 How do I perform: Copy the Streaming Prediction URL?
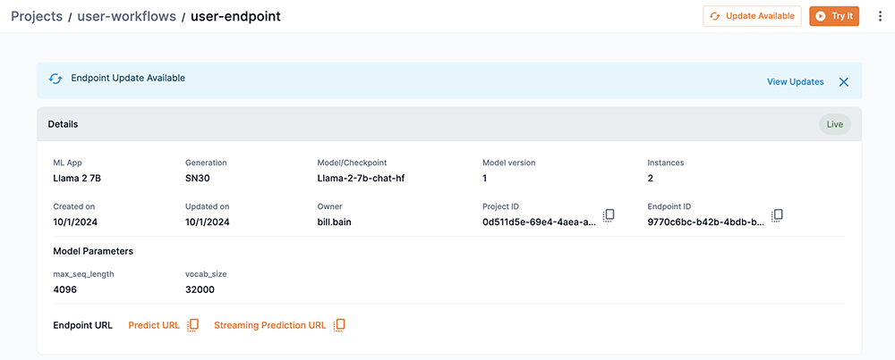(339, 325)
